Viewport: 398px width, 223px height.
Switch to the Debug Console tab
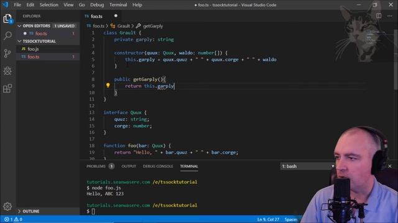[158, 166]
